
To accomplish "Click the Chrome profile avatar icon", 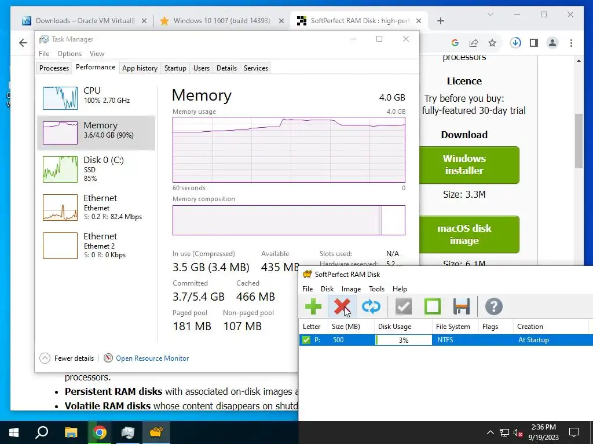I will 552,43.
